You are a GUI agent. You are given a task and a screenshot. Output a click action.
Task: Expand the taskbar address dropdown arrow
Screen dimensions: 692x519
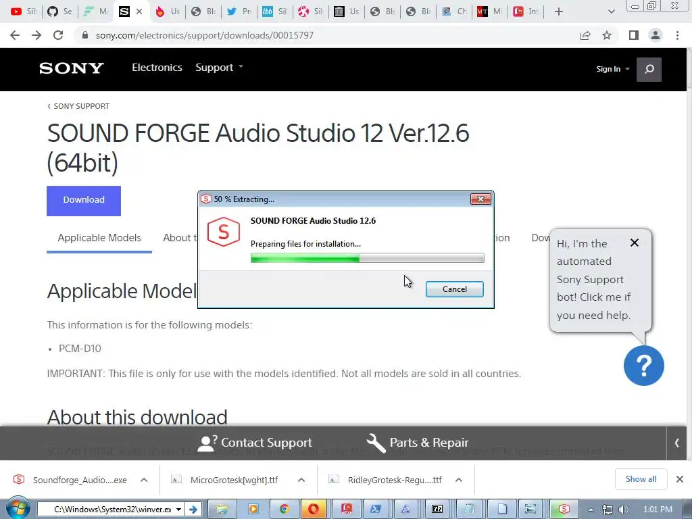(x=178, y=510)
